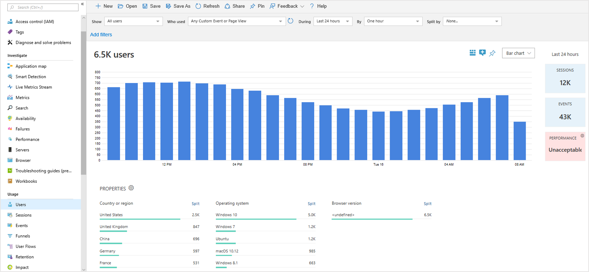Click the Sessions 12K tile
The image size is (589, 272).
565,78
